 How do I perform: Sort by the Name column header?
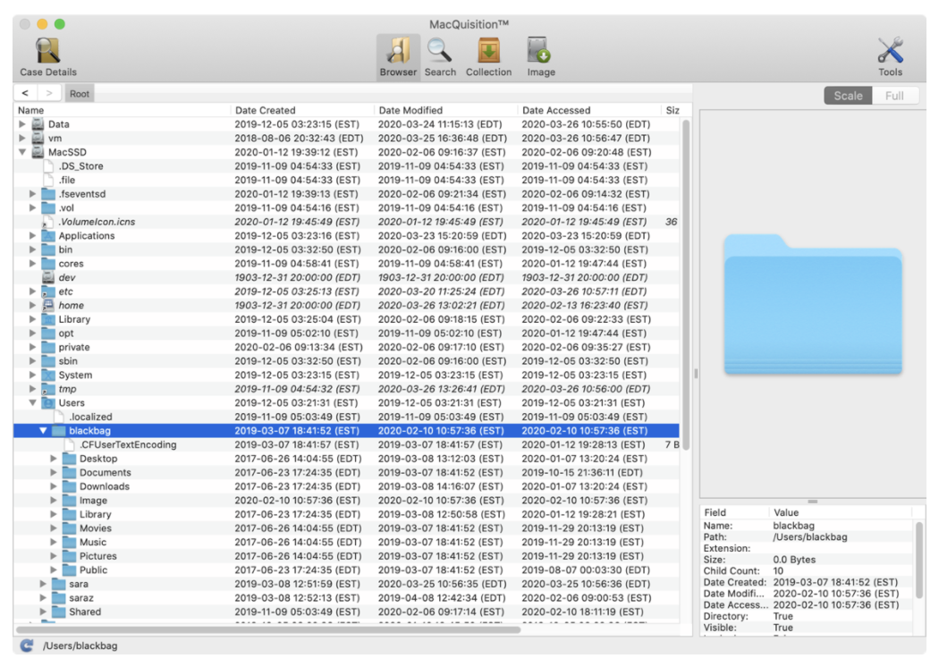(x=122, y=110)
